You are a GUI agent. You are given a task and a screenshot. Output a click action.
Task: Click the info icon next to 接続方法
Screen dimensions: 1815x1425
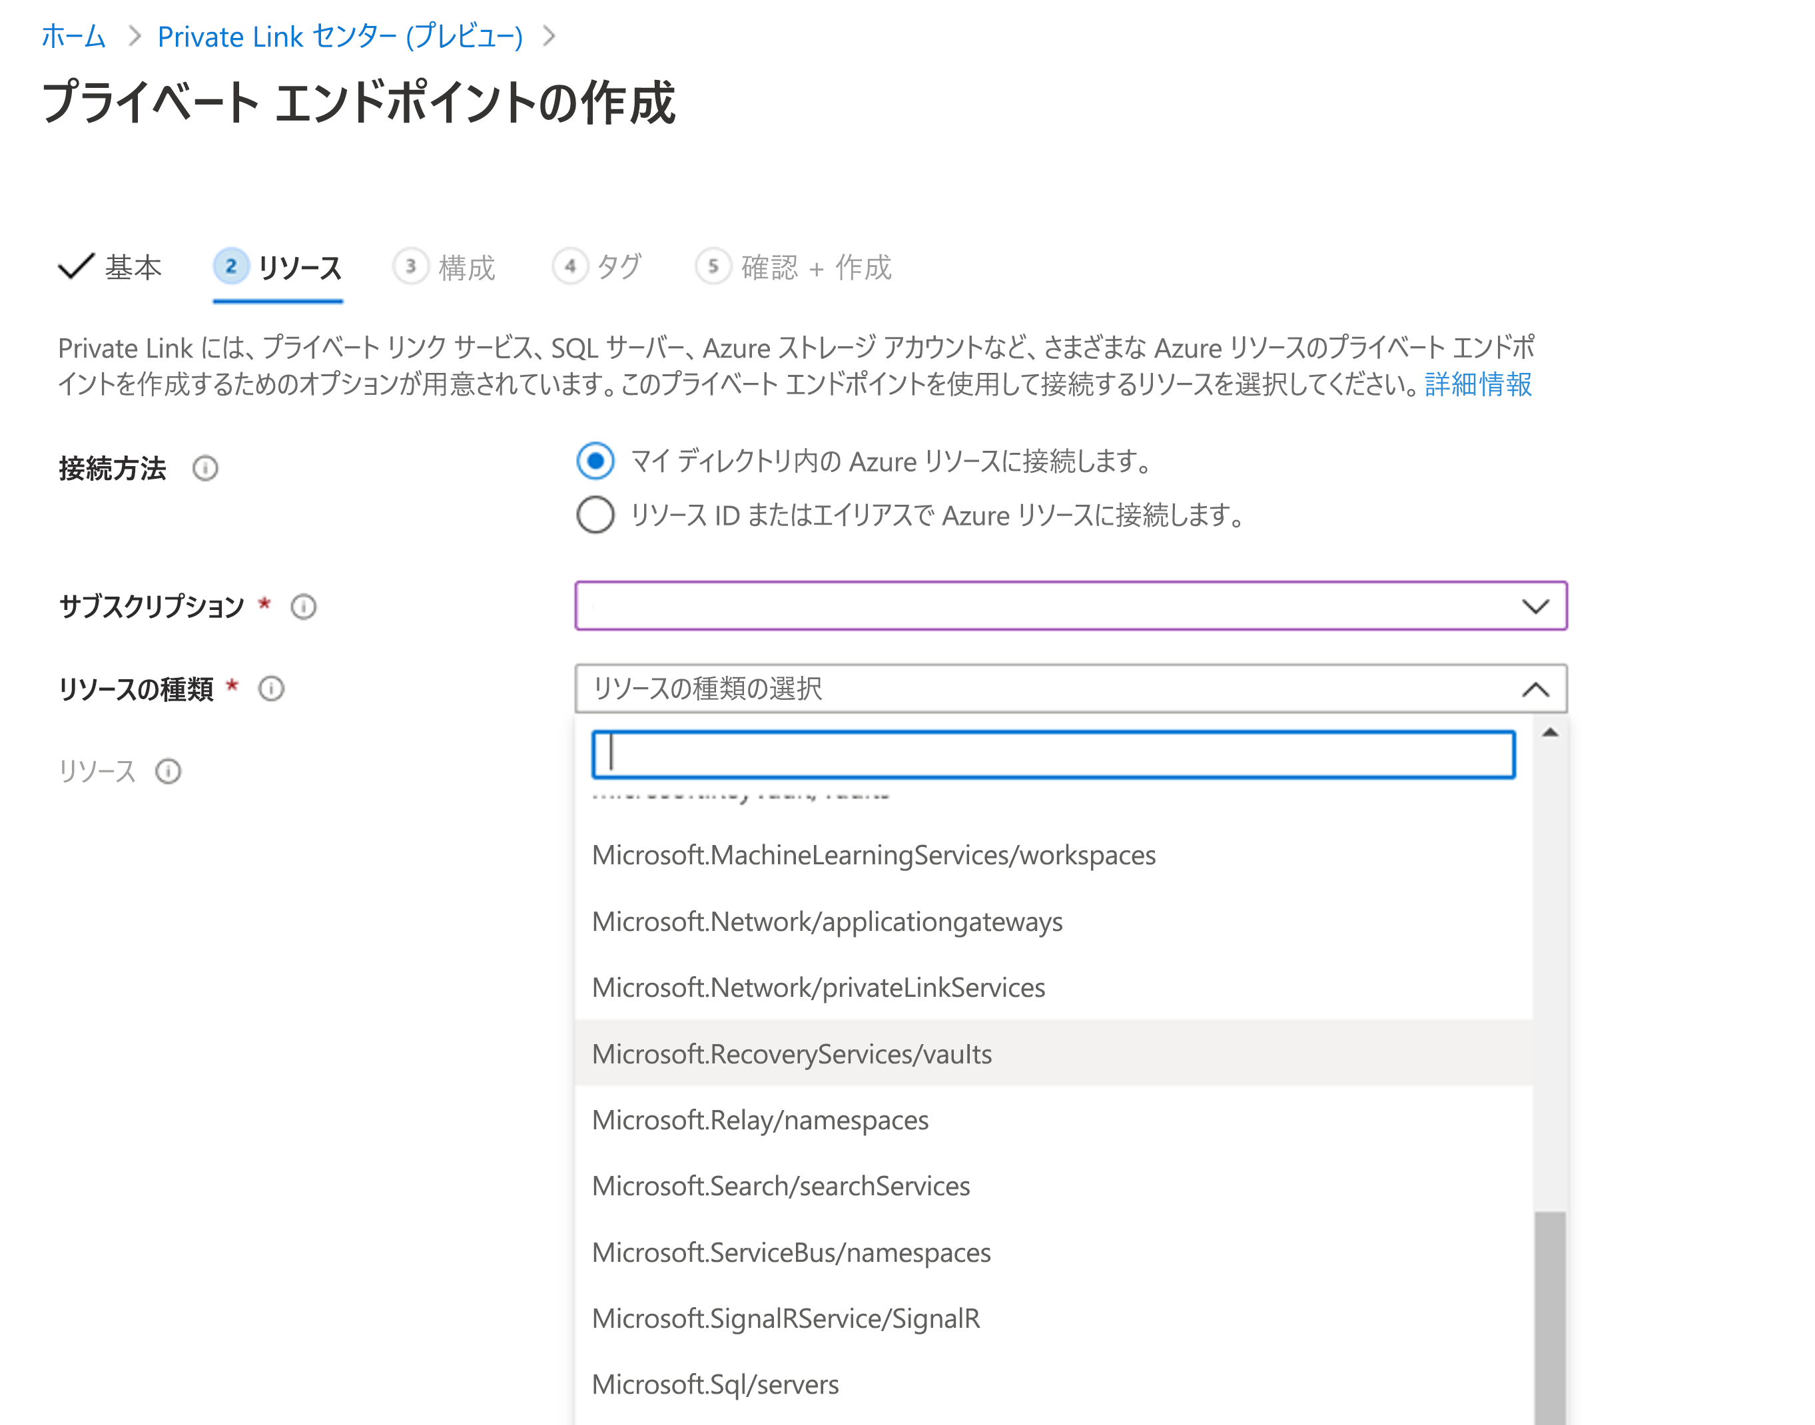pyautogui.click(x=205, y=469)
